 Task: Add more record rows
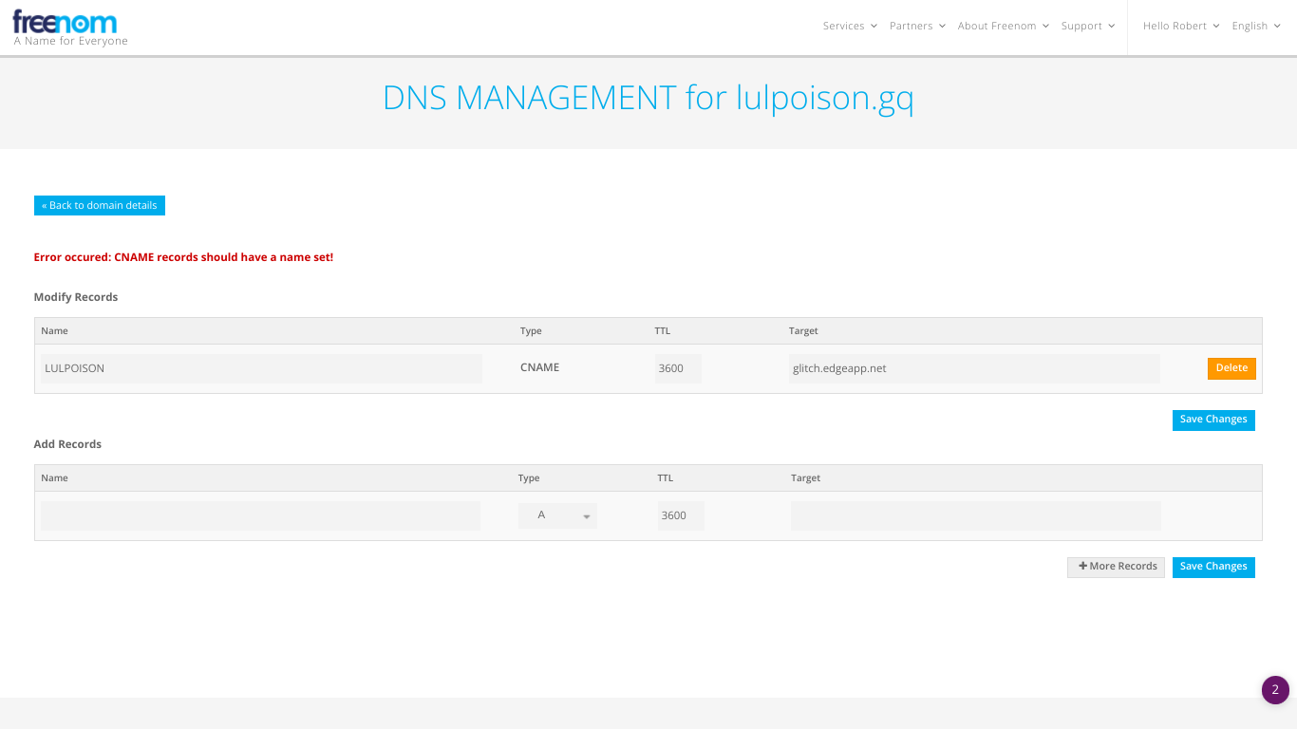(1116, 567)
